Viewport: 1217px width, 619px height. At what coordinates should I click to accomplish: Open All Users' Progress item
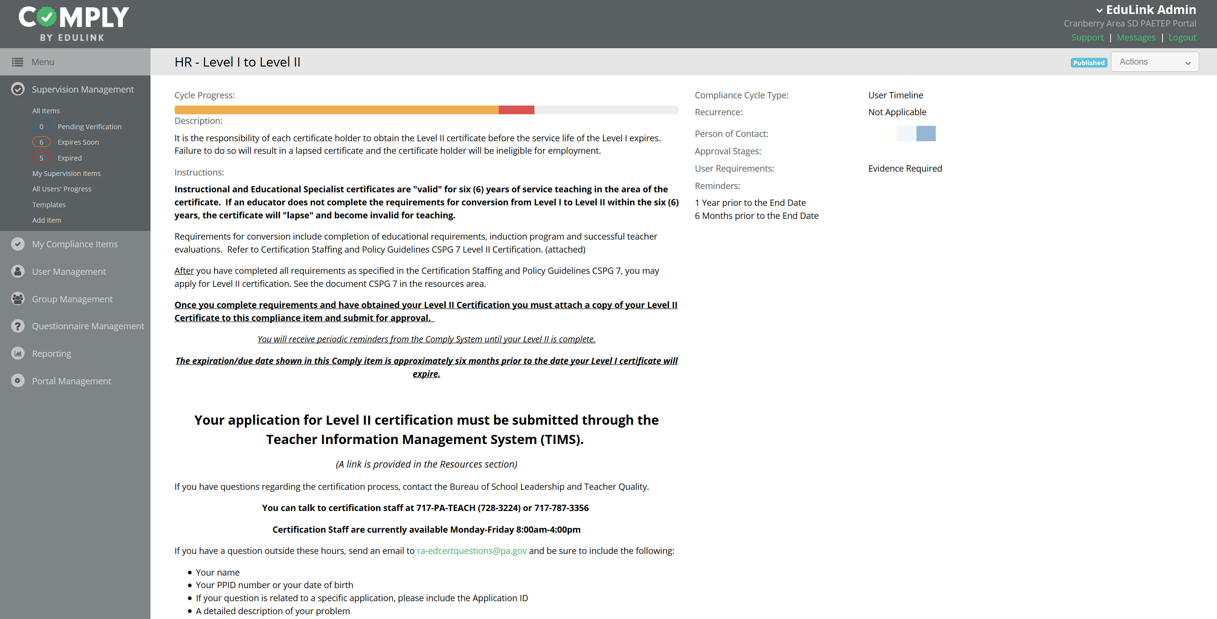tap(62, 189)
